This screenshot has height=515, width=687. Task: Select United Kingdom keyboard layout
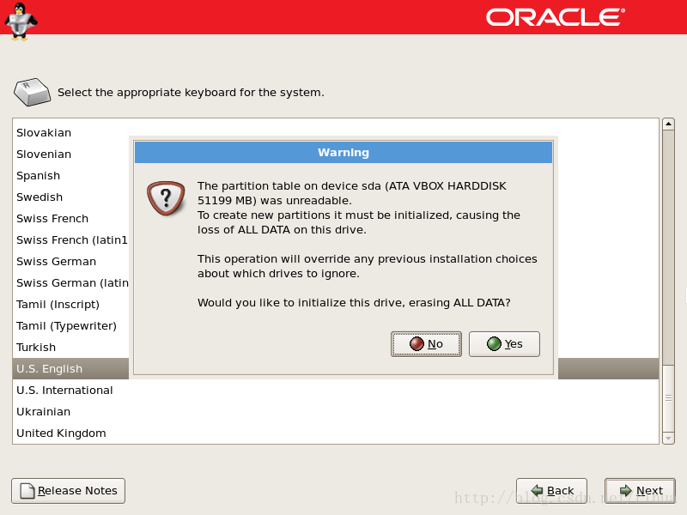[336, 433]
